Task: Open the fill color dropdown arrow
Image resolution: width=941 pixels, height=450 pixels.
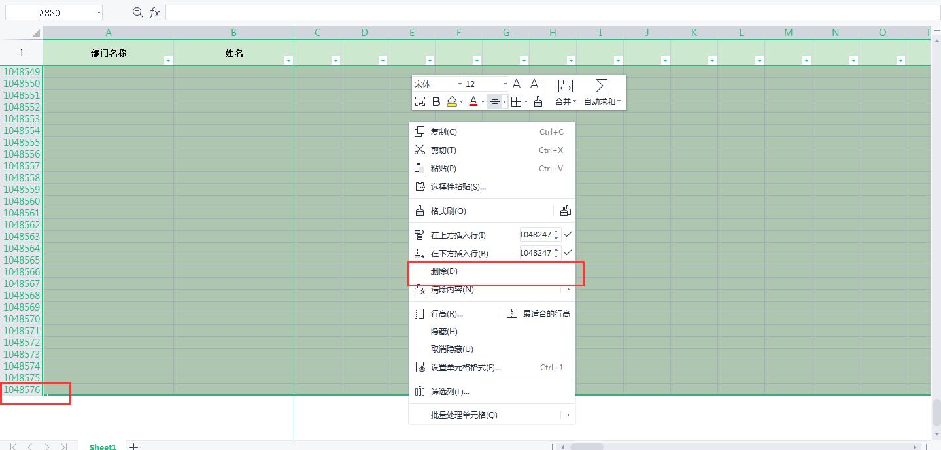Action: (461, 102)
